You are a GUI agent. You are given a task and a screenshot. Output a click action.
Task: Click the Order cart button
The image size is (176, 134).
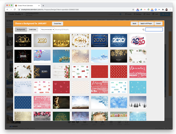point(165,14)
